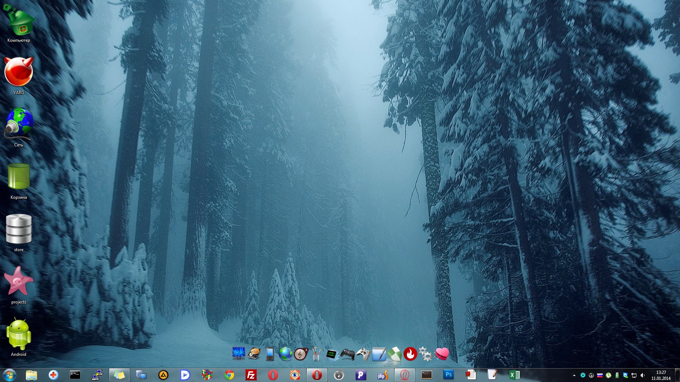Open the volume speaker tray icon
The width and height of the screenshot is (680, 382).
click(642, 375)
